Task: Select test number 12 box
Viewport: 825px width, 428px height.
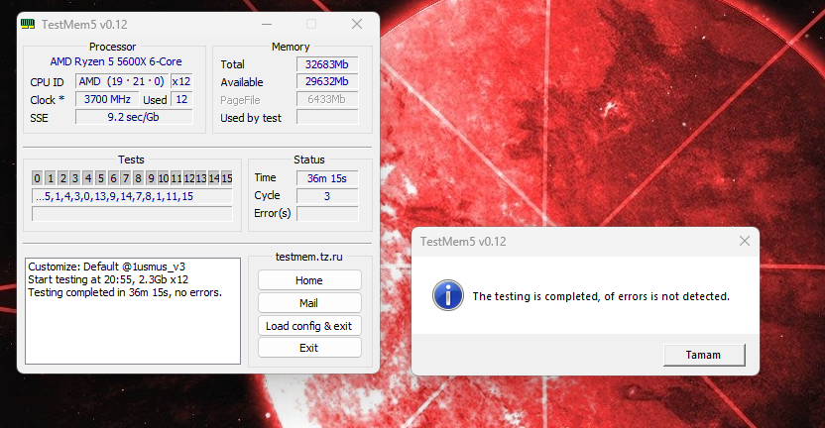Action: click(188, 178)
